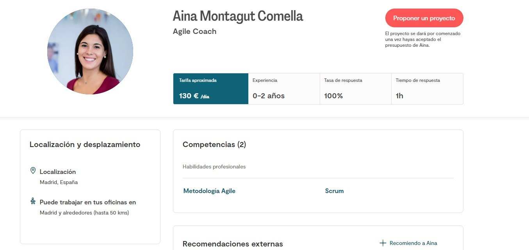Screen dimensions: 529x250
Task: Select the Metodología Agile skill
Action: point(209,191)
